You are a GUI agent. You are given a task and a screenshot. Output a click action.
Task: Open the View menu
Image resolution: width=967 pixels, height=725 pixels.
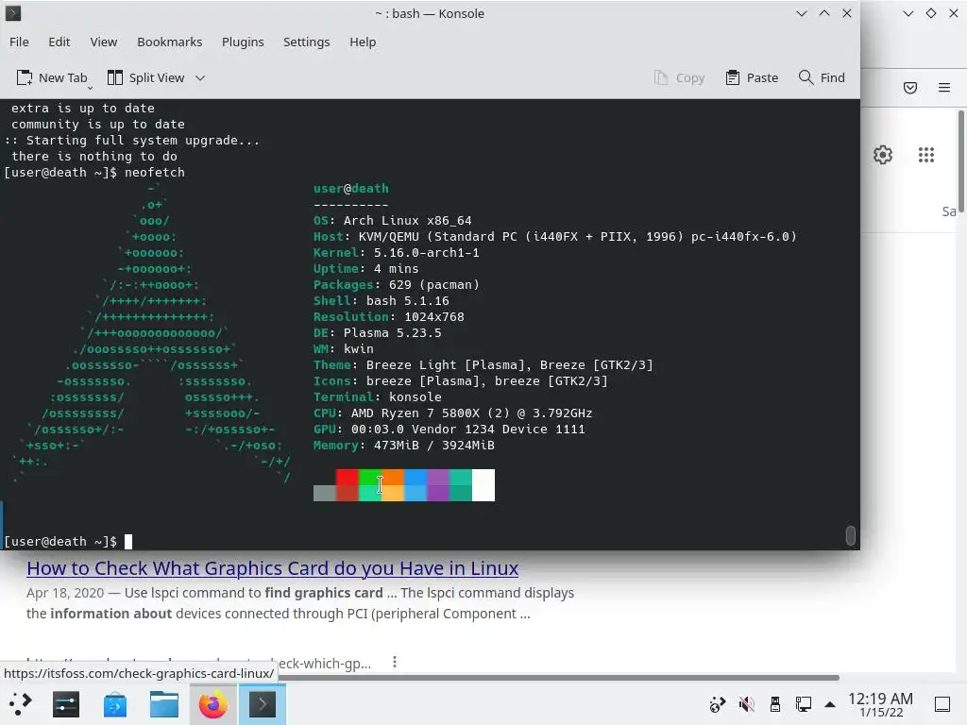pyautogui.click(x=103, y=42)
